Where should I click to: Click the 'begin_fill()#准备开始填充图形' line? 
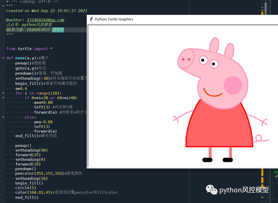[x=46, y=83]
